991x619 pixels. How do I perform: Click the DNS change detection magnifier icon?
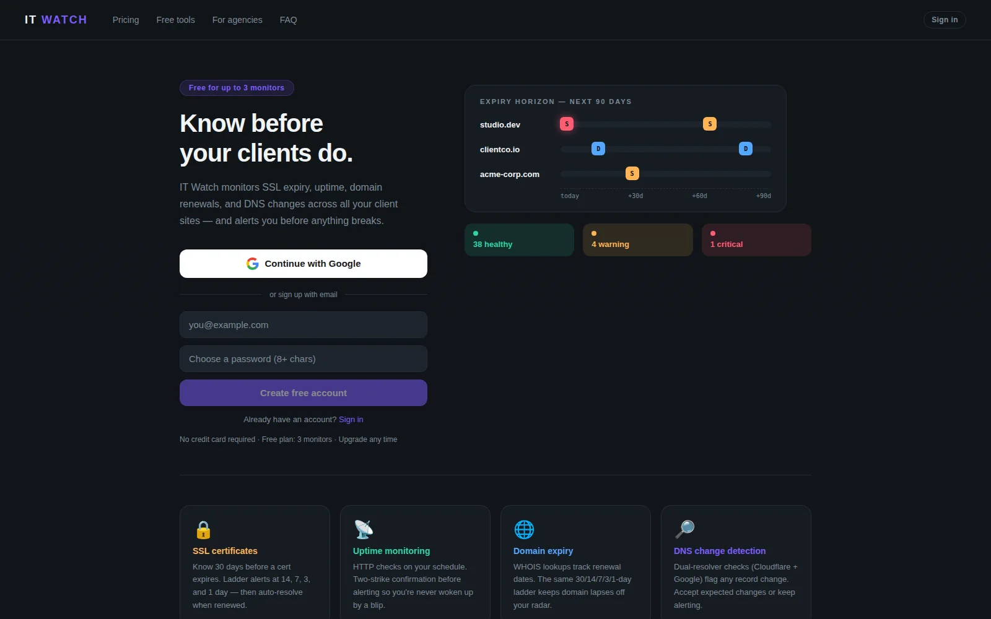[x=684, y=530]
